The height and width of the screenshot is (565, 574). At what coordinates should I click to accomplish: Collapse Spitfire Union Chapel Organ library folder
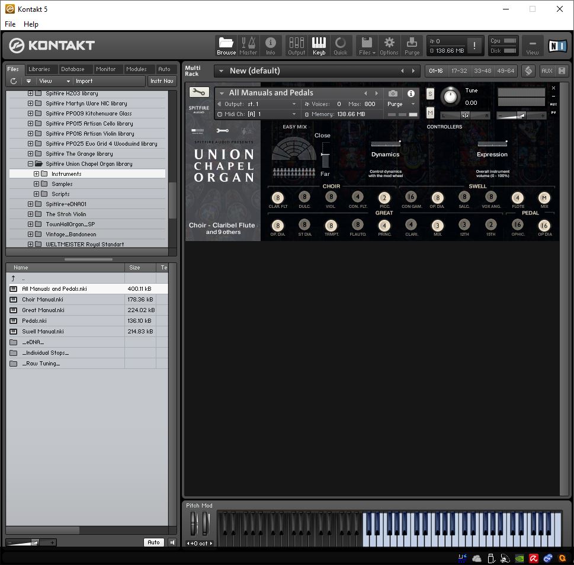(30, 163)
